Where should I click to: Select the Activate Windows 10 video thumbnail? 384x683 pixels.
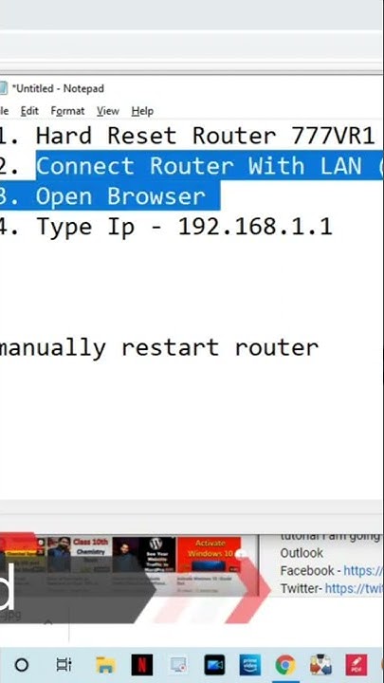tap(209, 555)
